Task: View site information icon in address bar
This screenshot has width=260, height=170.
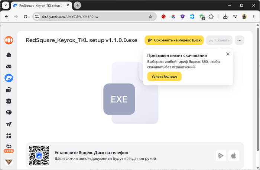Action: 37,17
